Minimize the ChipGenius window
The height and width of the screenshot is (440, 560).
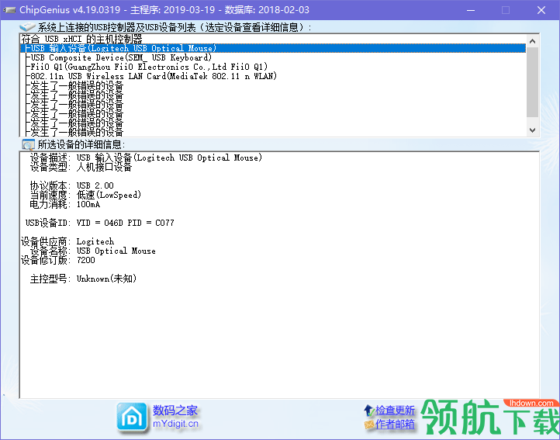tap(471, 10)
